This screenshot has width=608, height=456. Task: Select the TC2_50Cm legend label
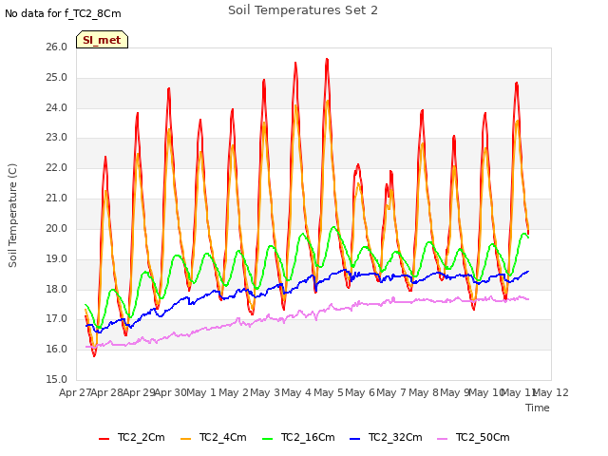(483, 437)
